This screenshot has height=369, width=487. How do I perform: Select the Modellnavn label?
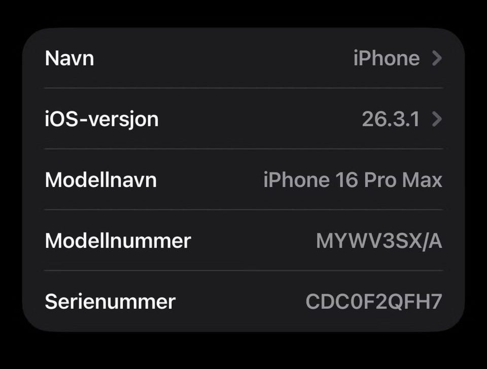click(x=100, y=180)
